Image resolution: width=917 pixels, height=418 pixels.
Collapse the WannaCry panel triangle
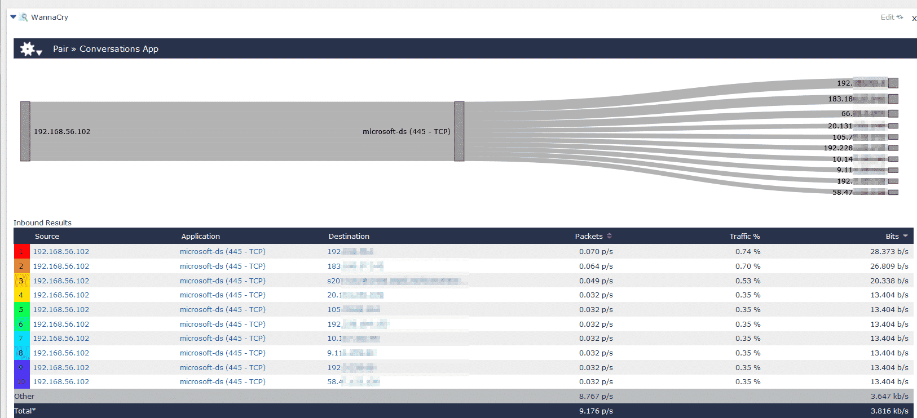[x=14, y=17]
